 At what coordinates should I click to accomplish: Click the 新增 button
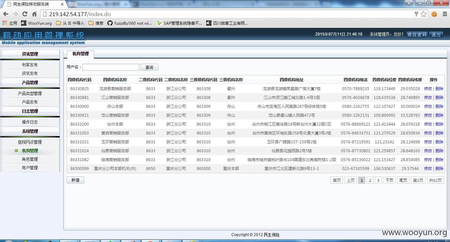[75, 180]
